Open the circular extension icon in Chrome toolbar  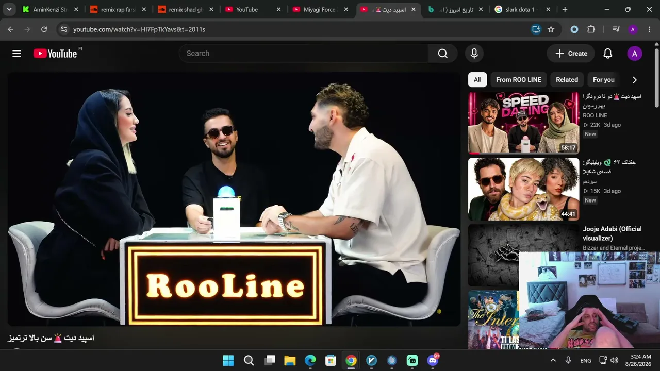pyautogui.click(x=574, y=29)
